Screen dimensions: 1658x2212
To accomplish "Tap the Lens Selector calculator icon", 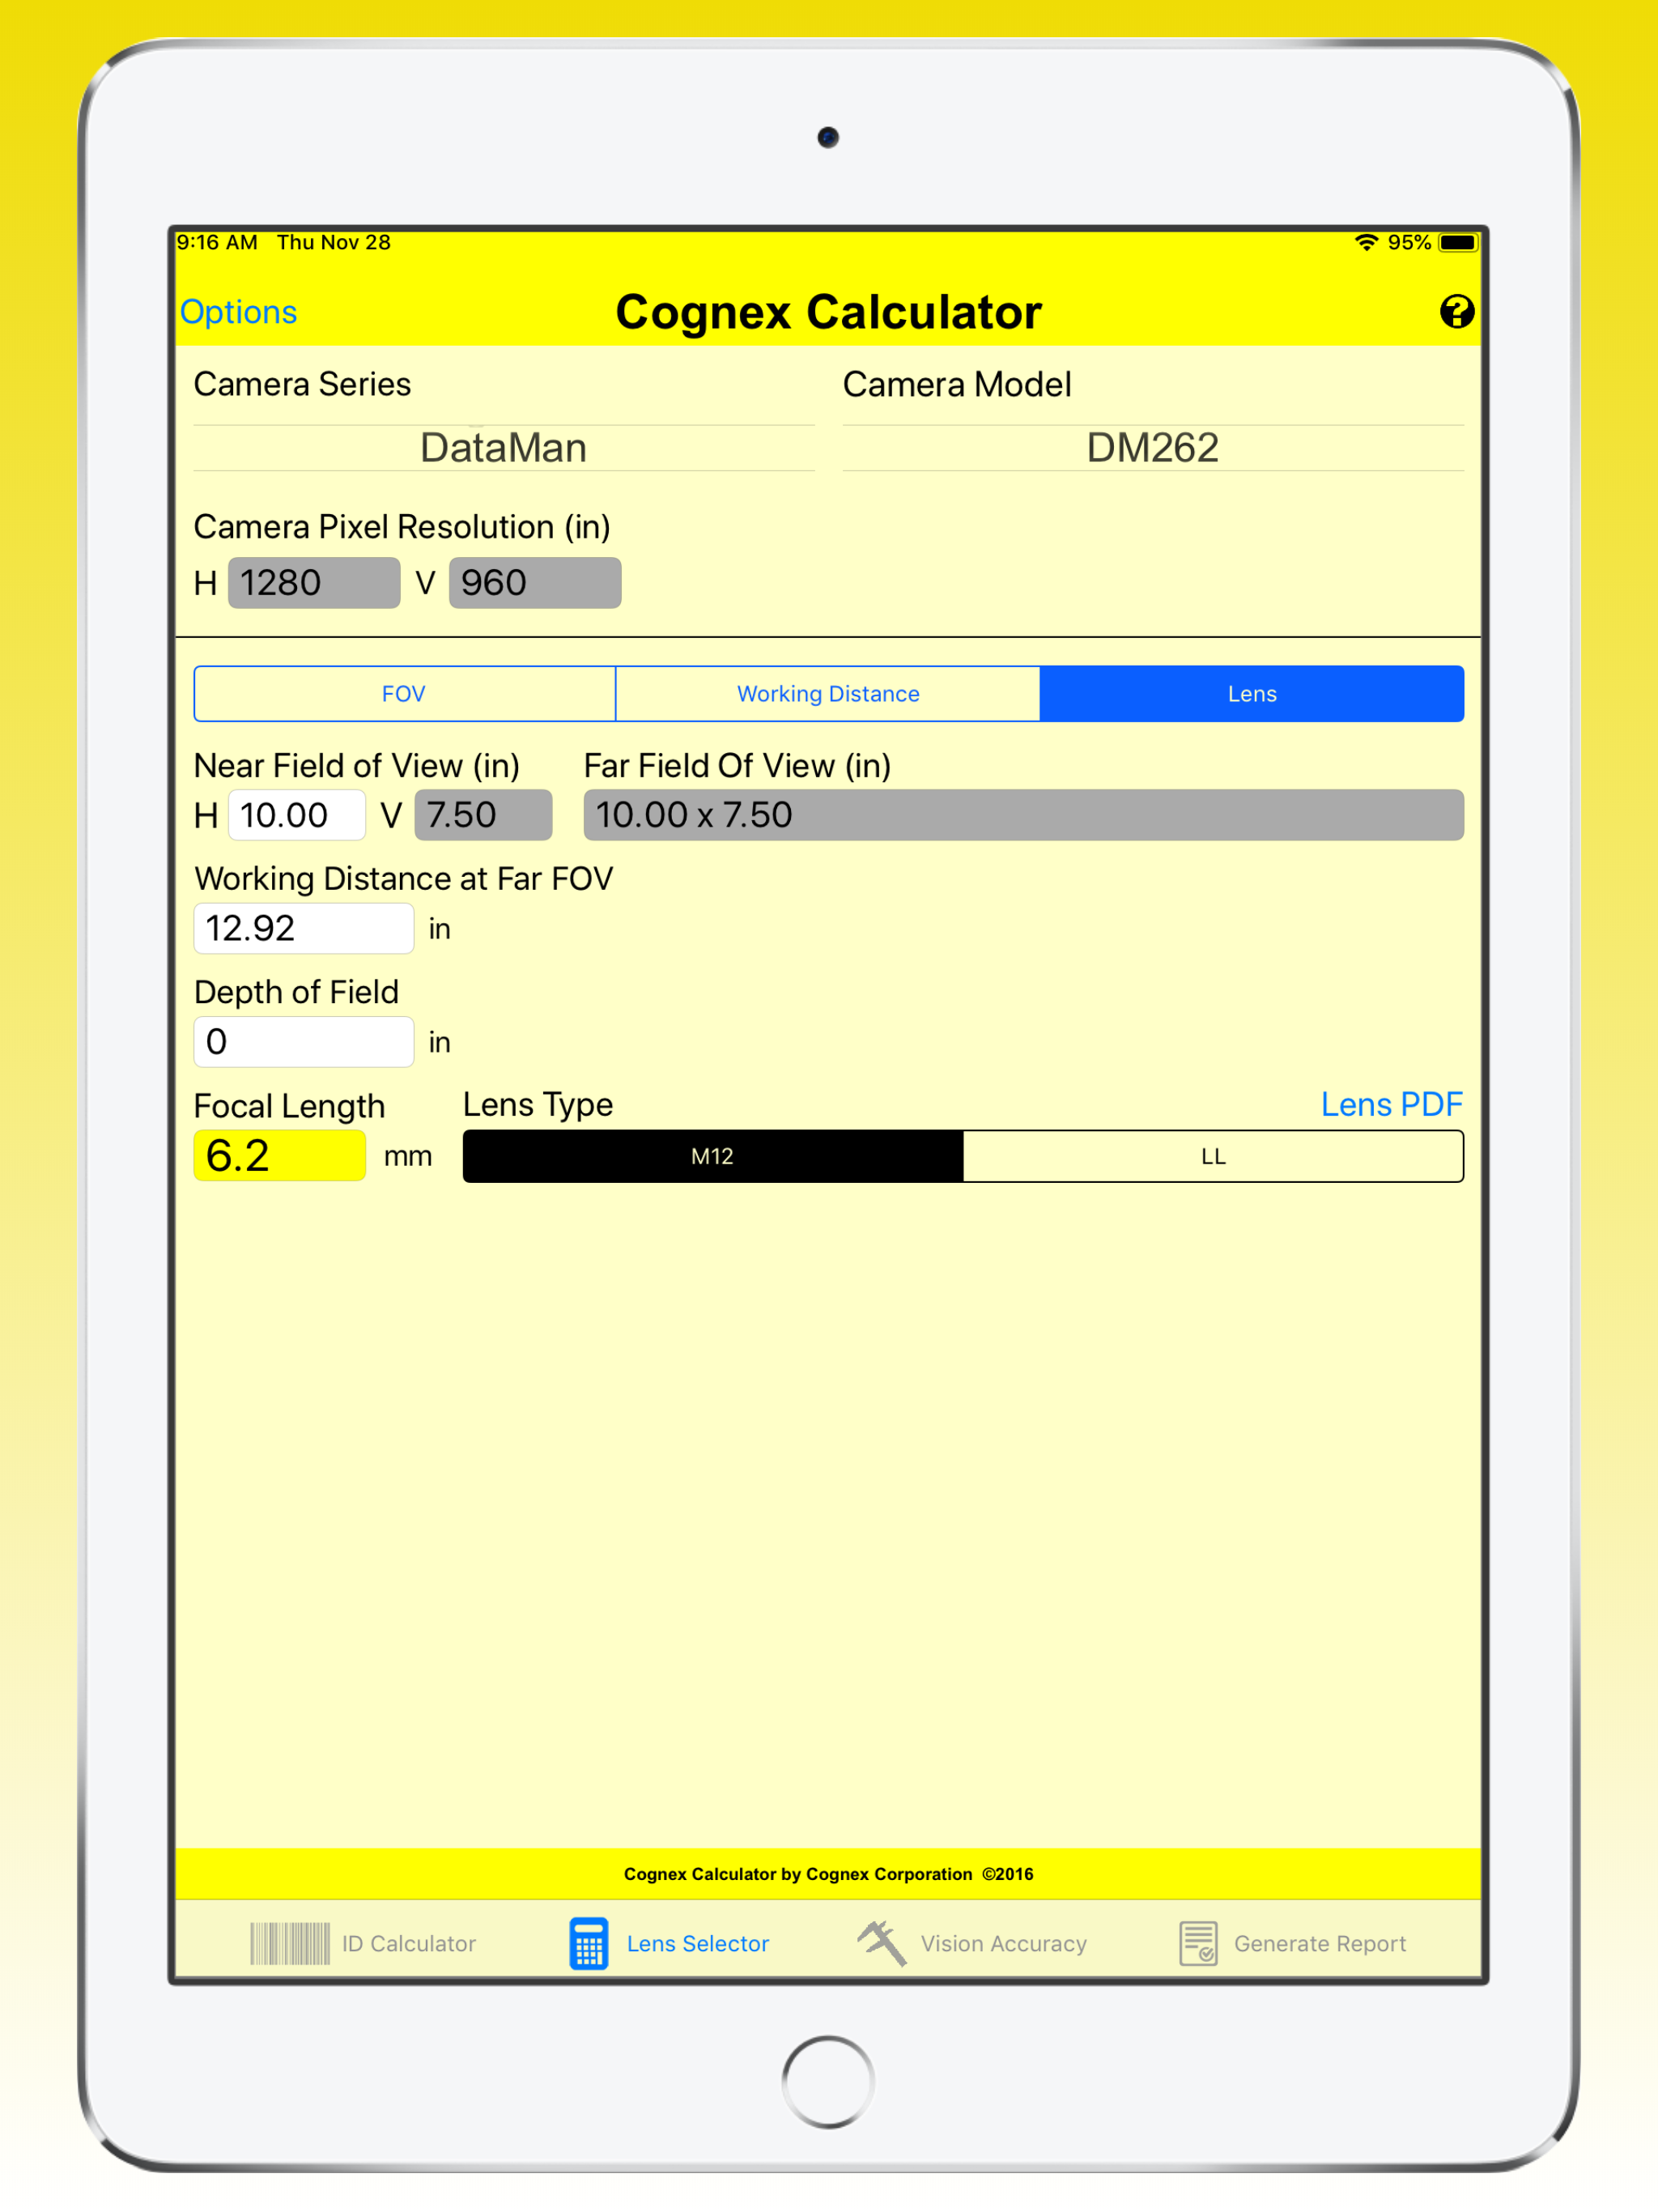I will tap(588, 1943).
